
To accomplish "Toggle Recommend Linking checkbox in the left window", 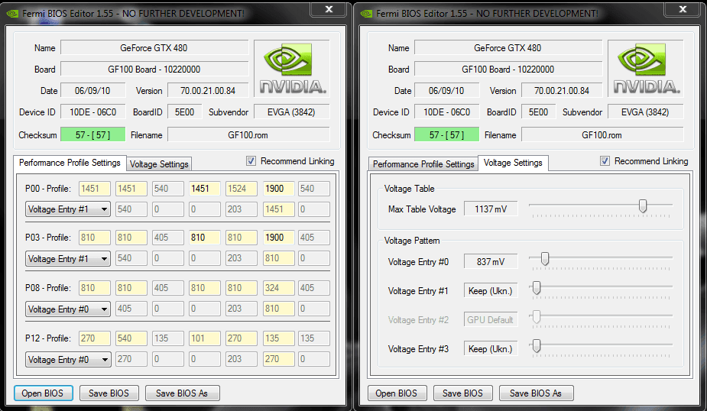I will [x=251, y=161].
